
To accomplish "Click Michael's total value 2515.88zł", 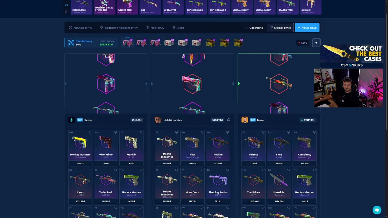I will (137, 120).
